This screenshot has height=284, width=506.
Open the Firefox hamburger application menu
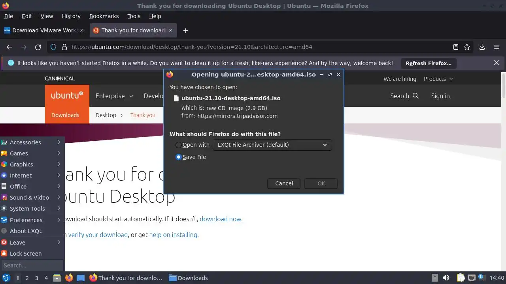pyautogui.click(x=497, y=47)
